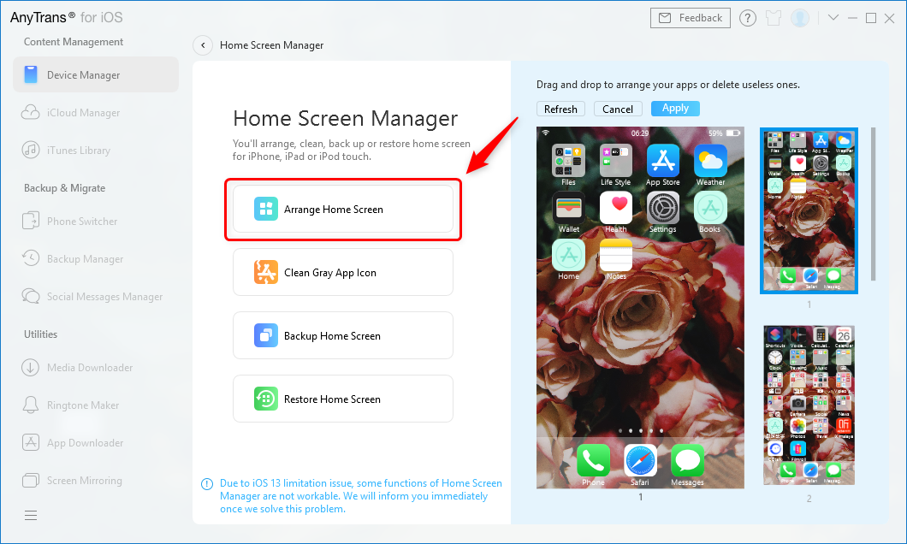Select the Safari icon in the dock
Image resolution: width=907 pixels, height=544 pixels.
tap(640, 460)
